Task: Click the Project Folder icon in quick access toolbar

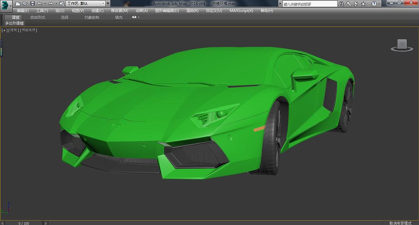Action: (x=62, y=4)
